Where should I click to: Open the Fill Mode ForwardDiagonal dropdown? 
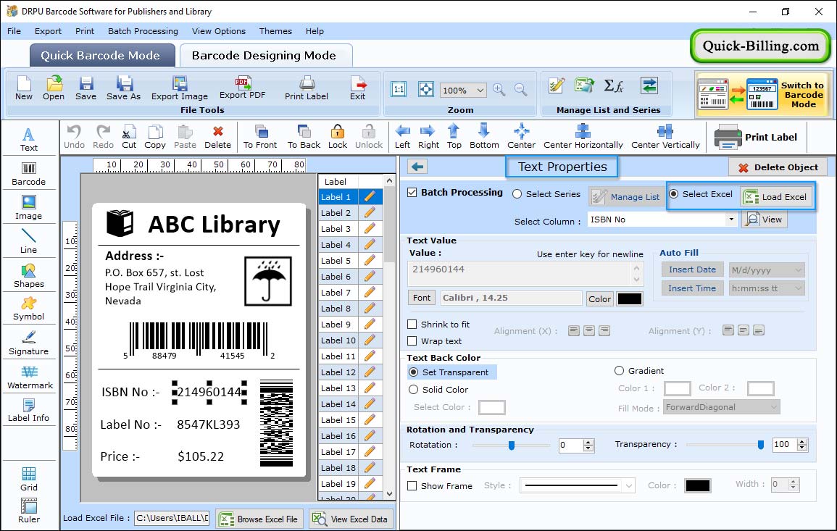tap(721, 407)
